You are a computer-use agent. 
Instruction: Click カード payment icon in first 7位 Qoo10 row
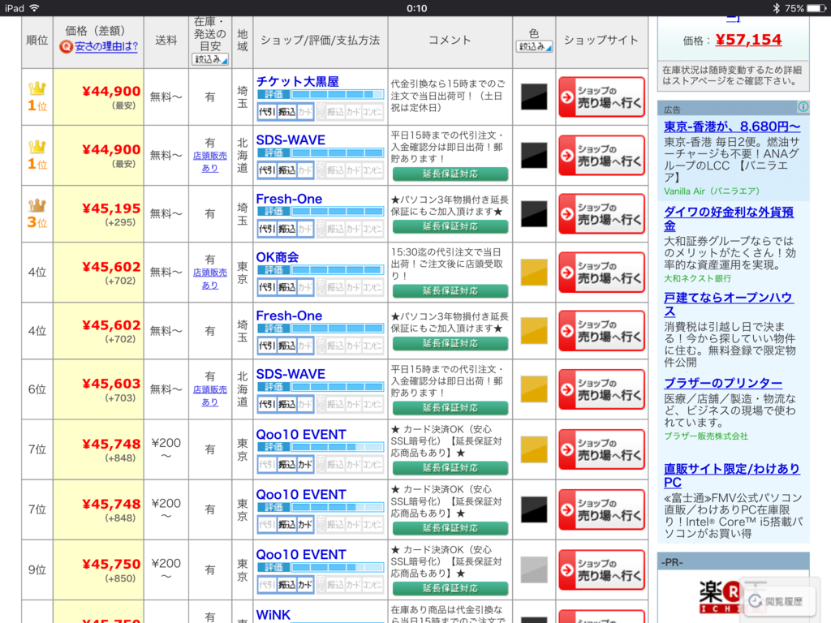(x=305, y=465)
